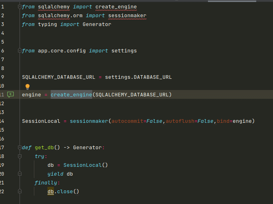This screenshot has width=273, height=204.
Task: Click the yellow lightbulb quick-fix icon
Action: (x=28, y=86)
